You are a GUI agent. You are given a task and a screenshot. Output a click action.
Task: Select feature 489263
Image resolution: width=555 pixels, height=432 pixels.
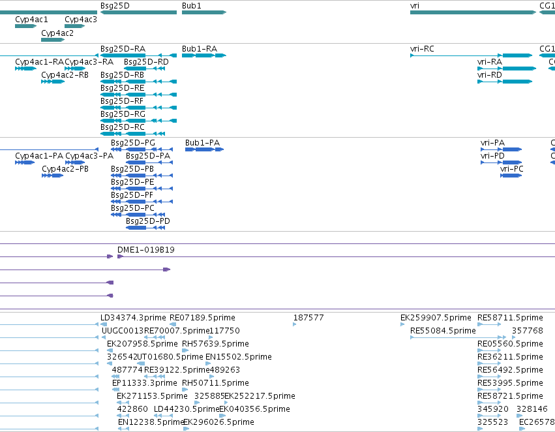click(212, 377)
